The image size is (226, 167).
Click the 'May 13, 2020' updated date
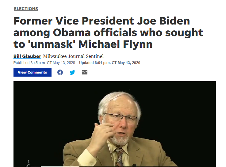click(129, 63)
